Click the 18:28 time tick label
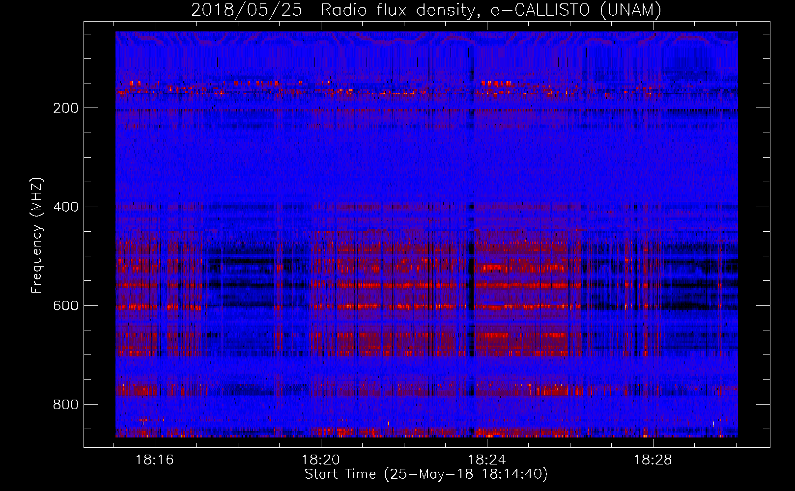 pyautogui.click(x=653, y=460)
